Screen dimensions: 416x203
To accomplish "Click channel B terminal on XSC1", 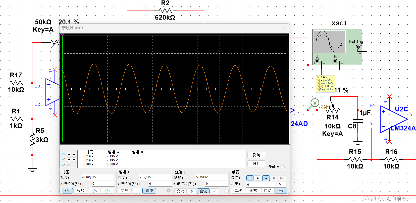I will click(335, 61).
